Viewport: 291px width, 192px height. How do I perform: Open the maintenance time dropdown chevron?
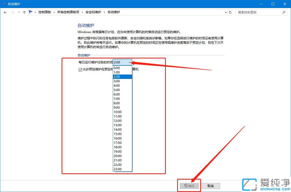click(x=130, y=62)
